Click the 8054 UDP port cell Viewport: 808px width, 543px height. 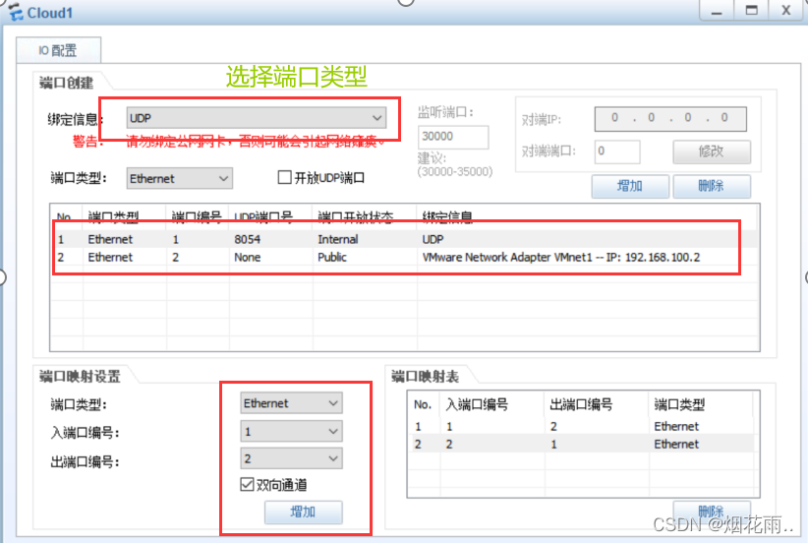click(x=248, y=239)
